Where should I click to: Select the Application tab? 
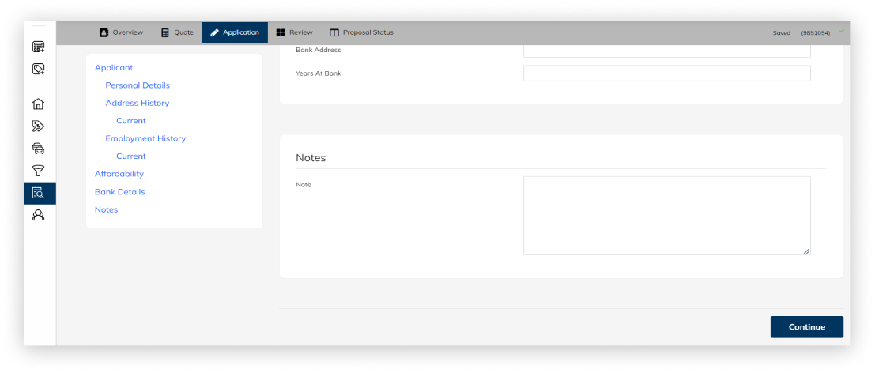point(235,32)
